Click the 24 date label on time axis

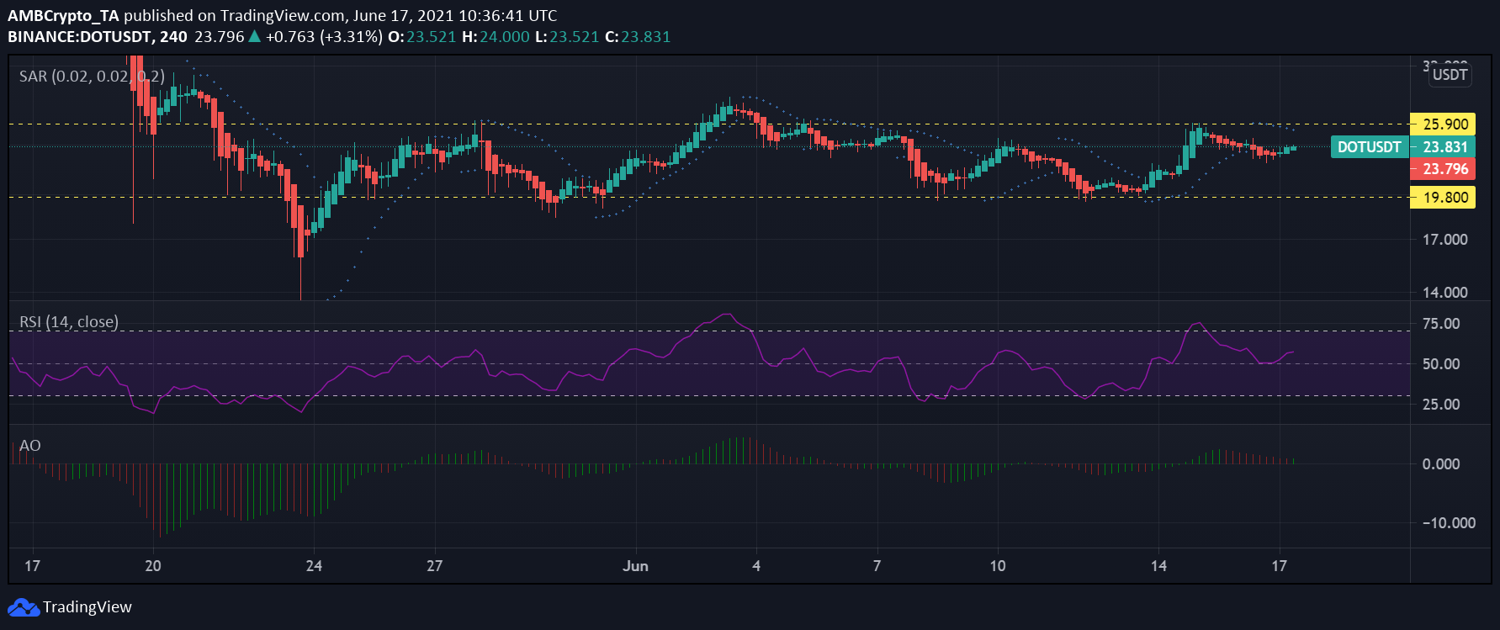click(x=314, y=566)
